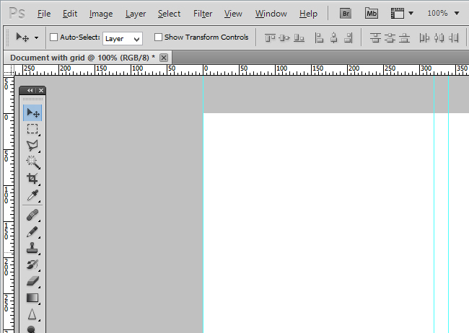Click Align Horizontal Centers icon

tap(334, 38)
